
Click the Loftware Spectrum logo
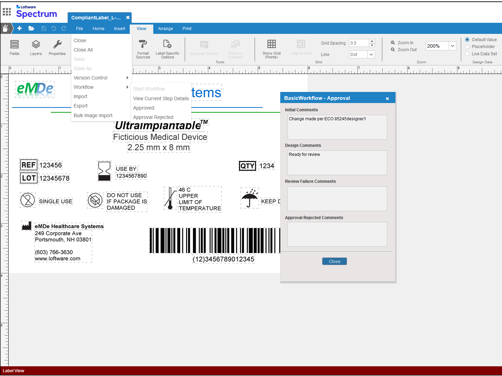click(36, 12)
